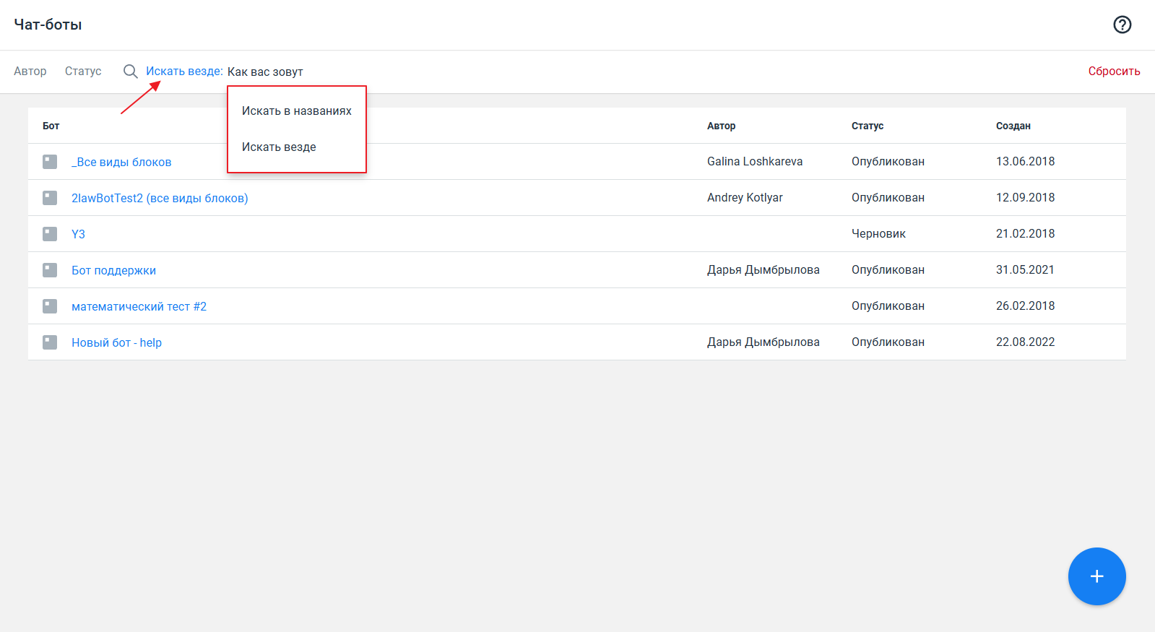Click the magnifier search icon

[x=130, y=71]
